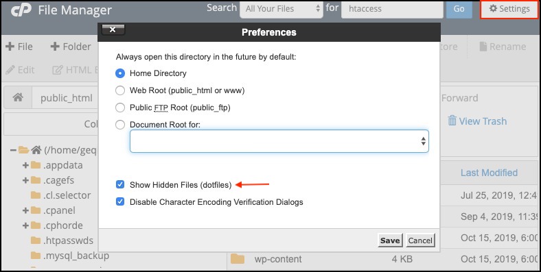Viewport: 541px width, 272px height.
Task: Uncheck Disable Character Encoding Verification Dialogs
Action: pyautogui.click(x=120, y=201)
